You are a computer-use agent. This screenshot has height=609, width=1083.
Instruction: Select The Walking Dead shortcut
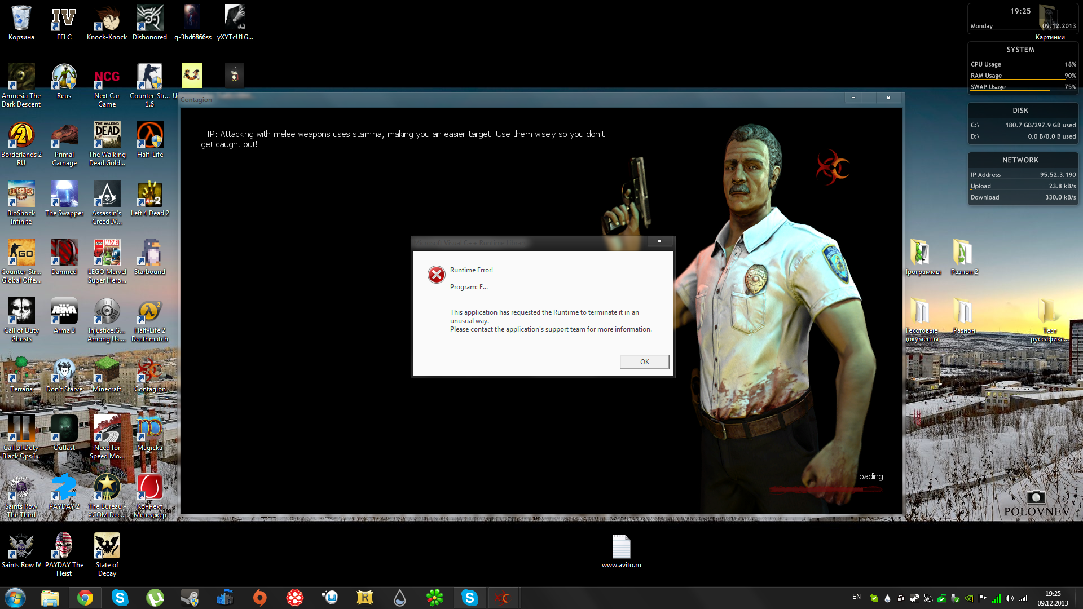107,143
